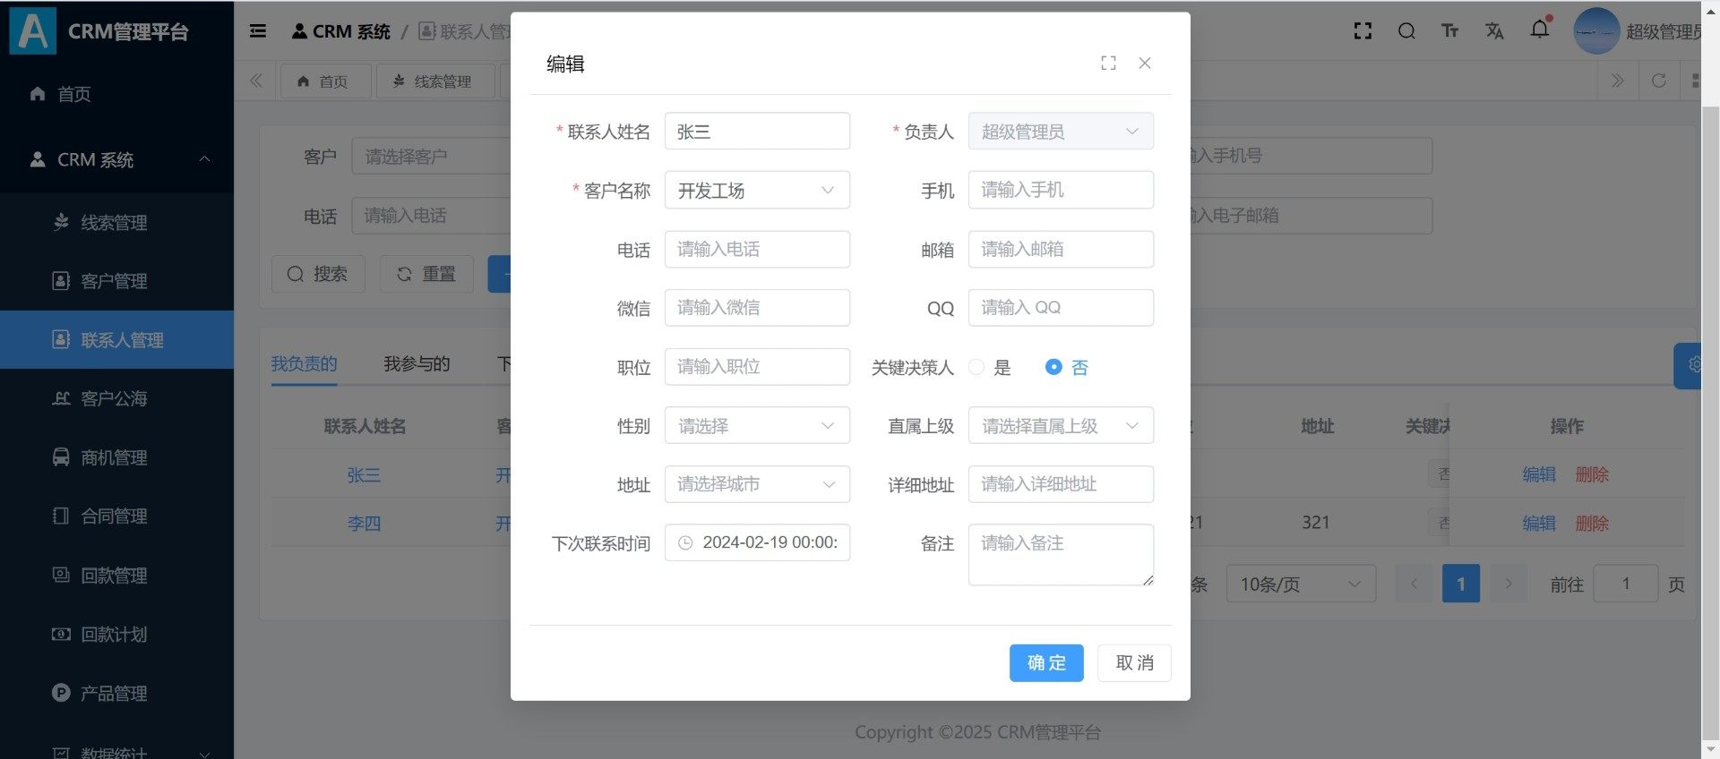The height and width of the screenshot is (759, 1720).
Task: Open the language translation icon
Action: pyautogui.click(x=1493, y=31)
